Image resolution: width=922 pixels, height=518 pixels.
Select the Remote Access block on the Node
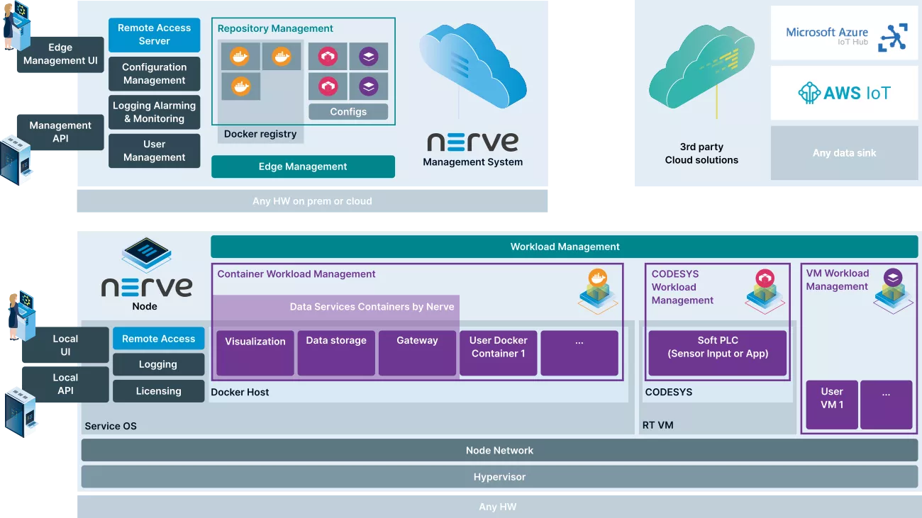coord(159,339)
